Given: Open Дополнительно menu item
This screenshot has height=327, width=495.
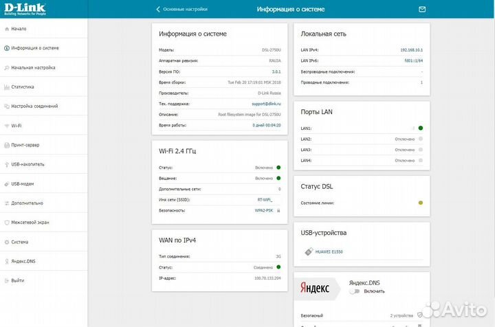Looking at the screenshot, I should 44,203.
